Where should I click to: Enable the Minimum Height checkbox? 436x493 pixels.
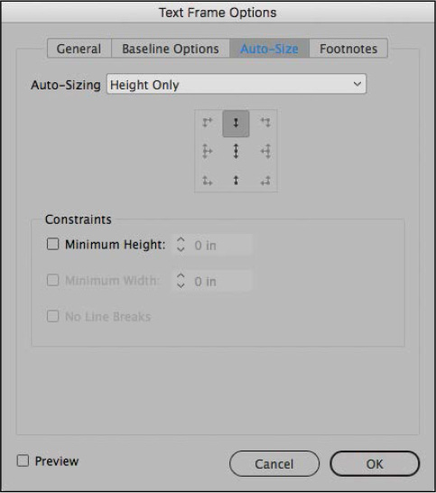[x=53, y=244]
